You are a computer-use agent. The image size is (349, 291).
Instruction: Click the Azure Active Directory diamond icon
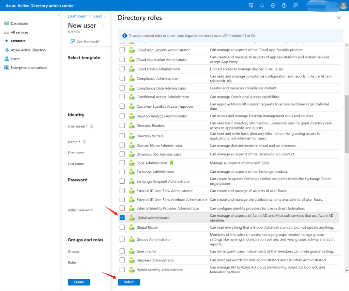coord(7,50)
